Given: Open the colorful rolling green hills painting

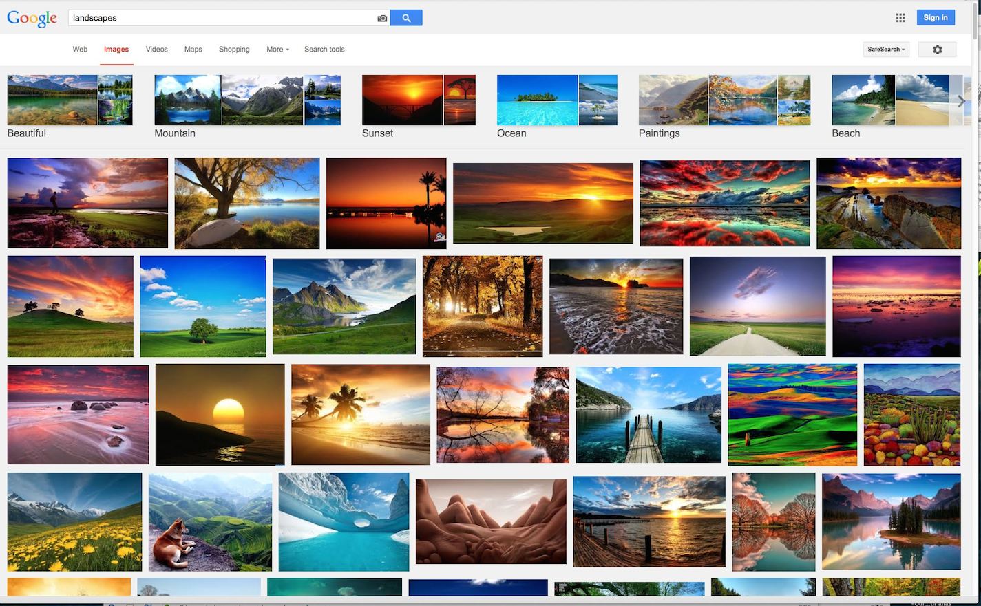Looking at the screenshot, I should [792, 415].
